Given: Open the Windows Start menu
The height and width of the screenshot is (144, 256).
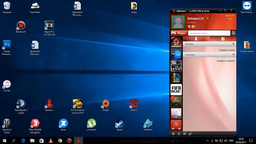Looking at the screenshot, I should click(x=4, y=140).
